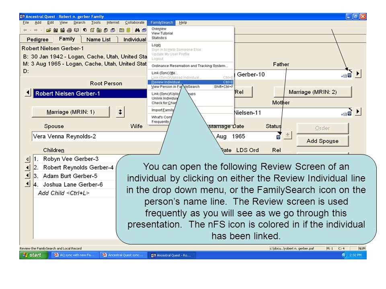Click the left arrow beside Robert Nielsen Gerber-1
Image resolution: width=386 pixels, height=289 pixels.
(x=28, y=93)
